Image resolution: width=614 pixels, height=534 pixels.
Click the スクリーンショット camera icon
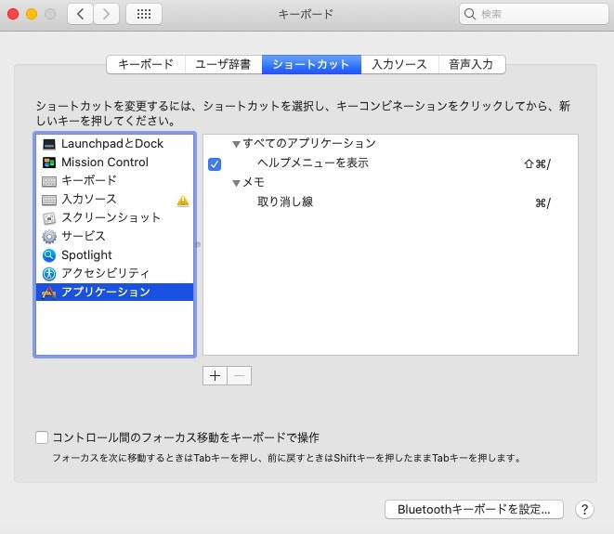click(x=49, y=218)
